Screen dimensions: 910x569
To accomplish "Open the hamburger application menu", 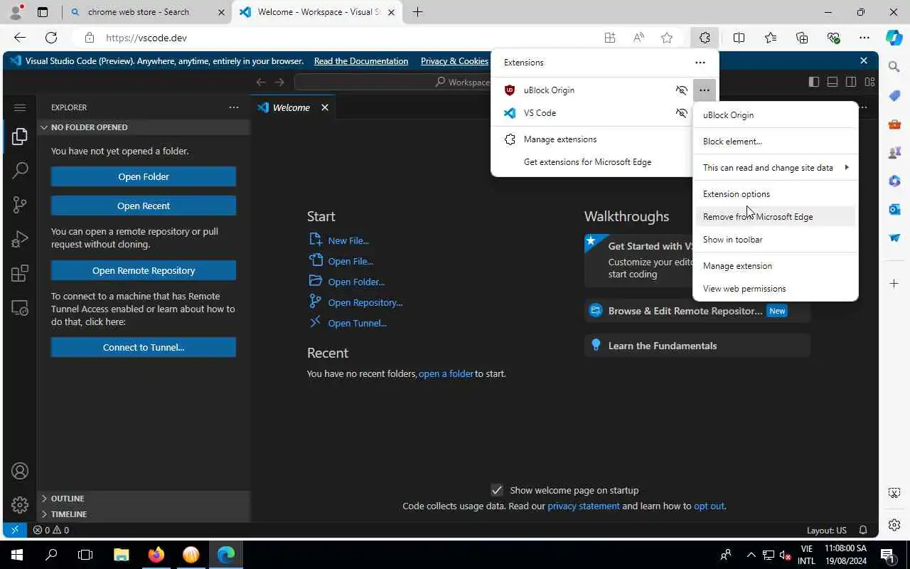I will point(20,107).
